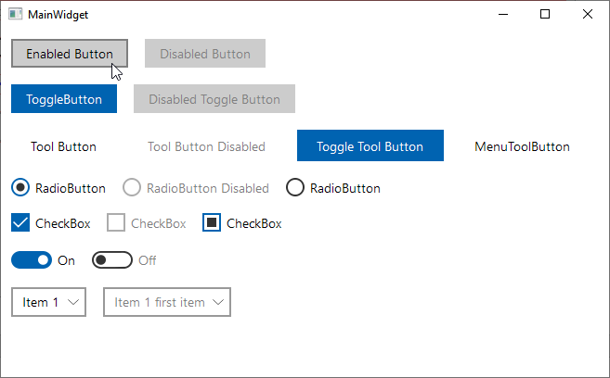Click the 'Item 1 first item' chevron arrow

coord(218,302)
